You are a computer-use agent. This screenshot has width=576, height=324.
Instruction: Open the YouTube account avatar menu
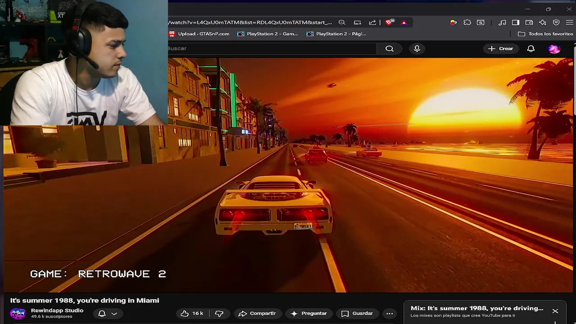[554, 49]
